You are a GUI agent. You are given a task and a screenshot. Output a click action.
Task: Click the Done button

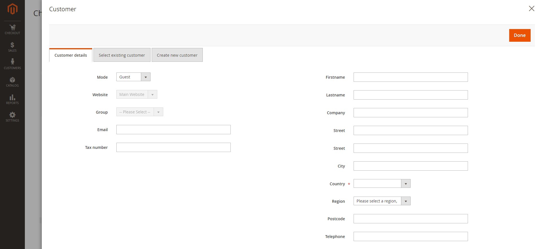(520, 35)
